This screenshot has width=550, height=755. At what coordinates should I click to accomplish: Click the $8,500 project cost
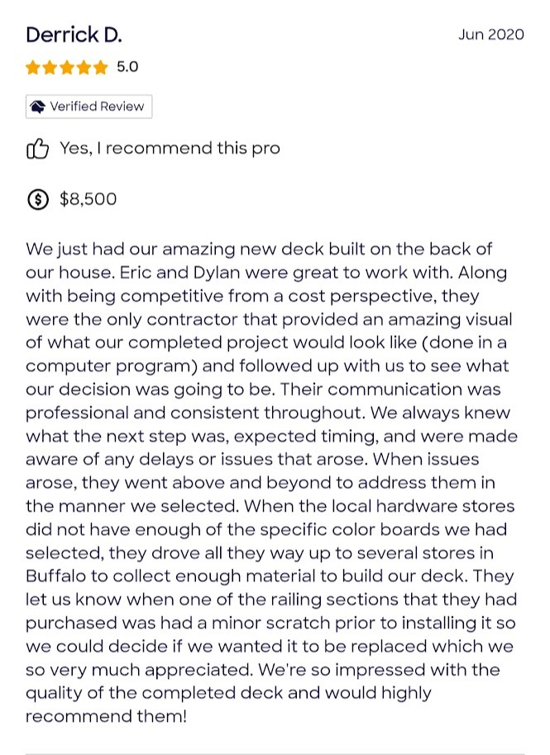[x=88, y=199]
